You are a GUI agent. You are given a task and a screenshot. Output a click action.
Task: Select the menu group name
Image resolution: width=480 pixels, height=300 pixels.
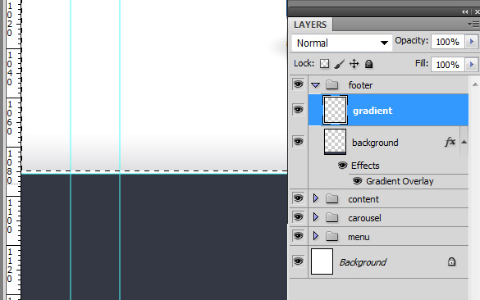pyautogui.click(x=359, y=237)
